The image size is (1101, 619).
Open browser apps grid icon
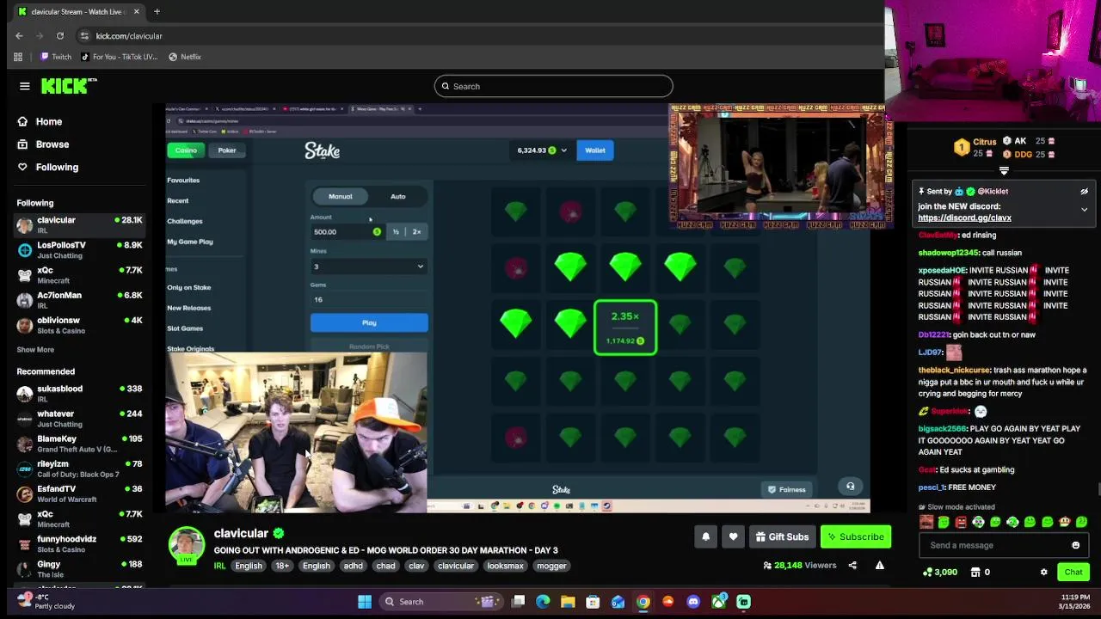click(18, 57)
